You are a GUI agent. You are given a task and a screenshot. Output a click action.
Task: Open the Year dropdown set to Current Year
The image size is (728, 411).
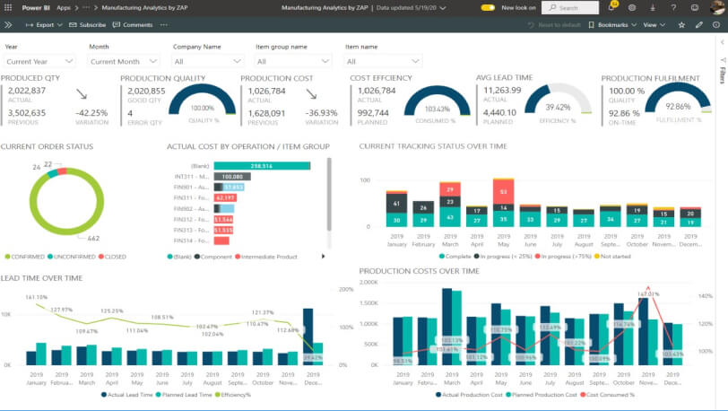pos(39,62)
